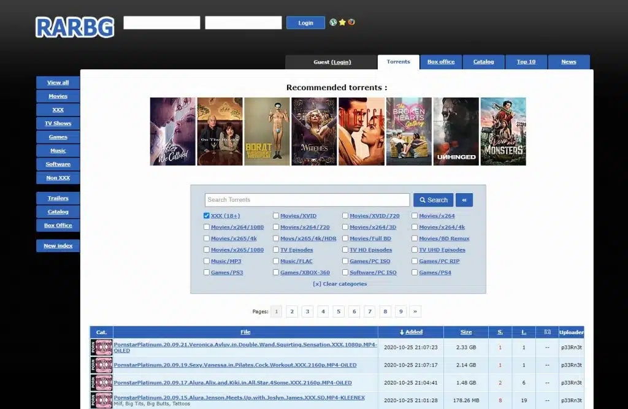Click the comments icon column header
Image resolution: width=628 pixels, height=409 pixels.
pyautogui.click(x=548, y=332)
